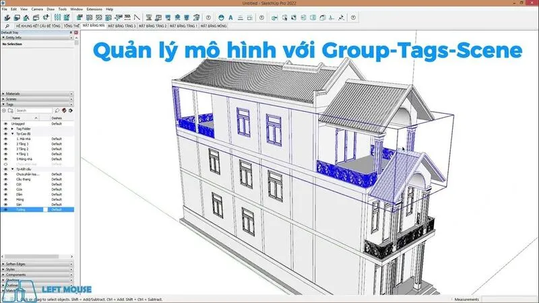Image resolution: width=539 pixels, height=303 pixels.
Task: Hide the 5 Móng nhà tag
Action: click(5, 159)
